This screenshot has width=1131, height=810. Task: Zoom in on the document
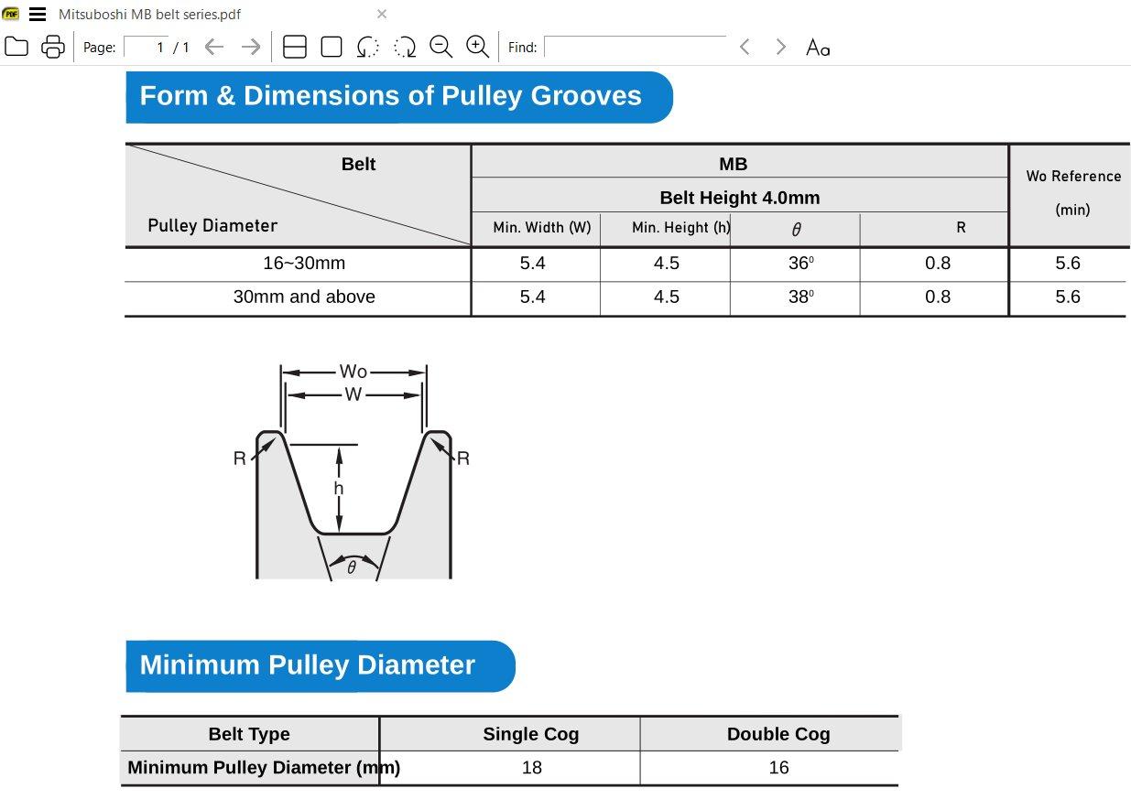click(x=477, y=47)
